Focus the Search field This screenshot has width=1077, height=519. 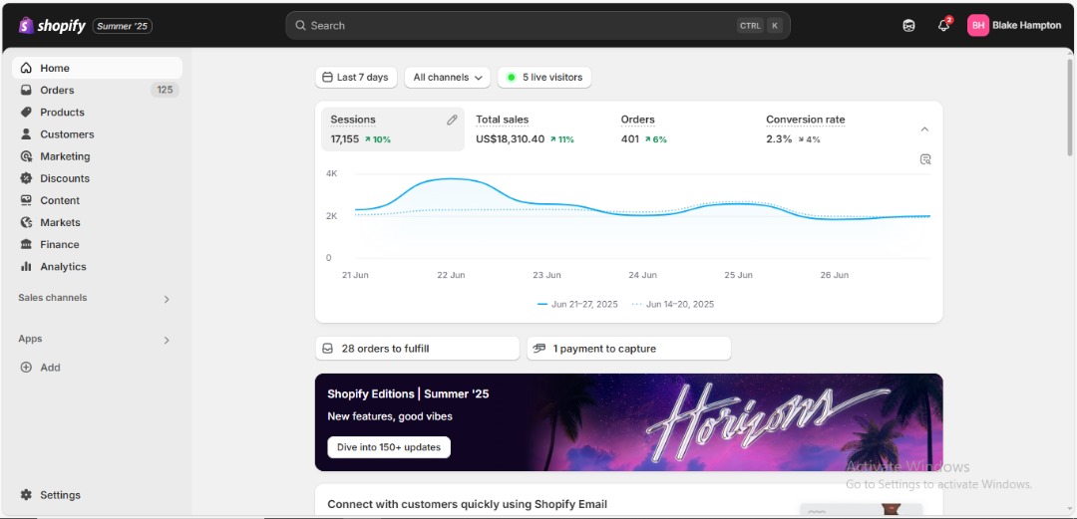(538, 25)
